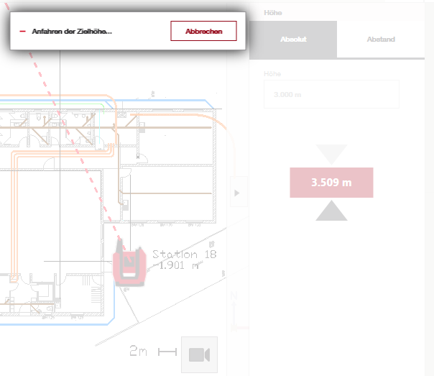This screenshot has width=434, height=376.
Task: Cancel the move with the Abbrechen button
Action: pyautogui.click(x=203, y=32)
